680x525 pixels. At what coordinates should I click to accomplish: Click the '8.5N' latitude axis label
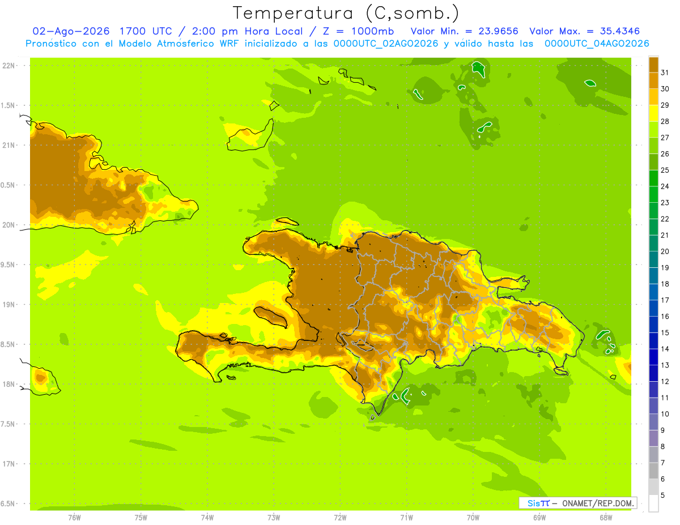coord(8,344)
